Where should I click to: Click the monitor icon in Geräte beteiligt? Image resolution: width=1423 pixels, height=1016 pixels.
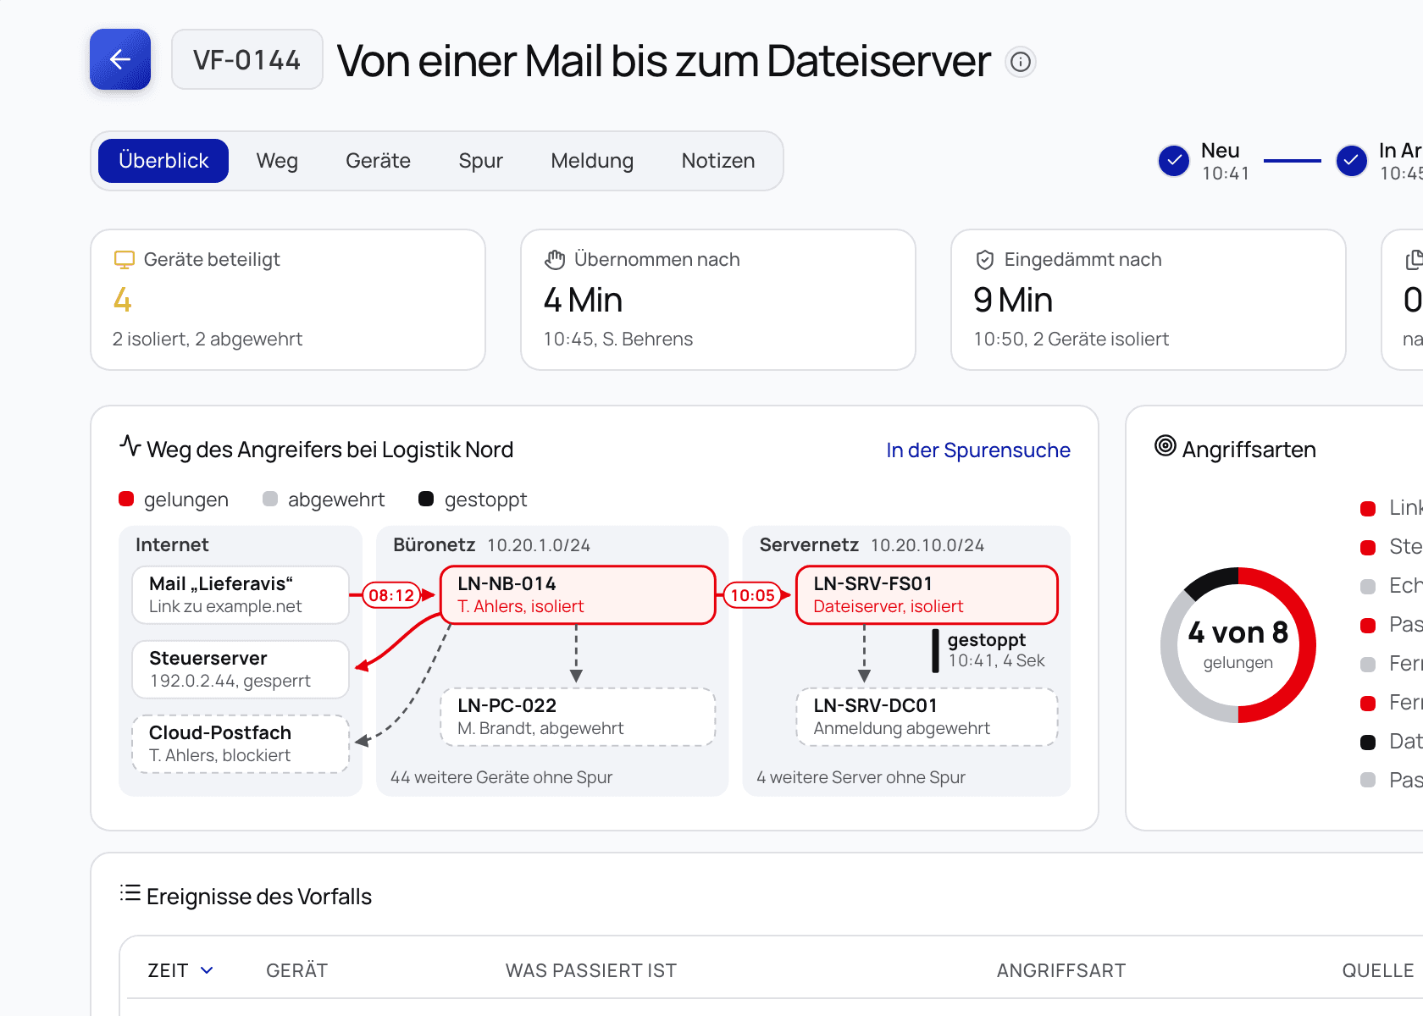(125, 260)
